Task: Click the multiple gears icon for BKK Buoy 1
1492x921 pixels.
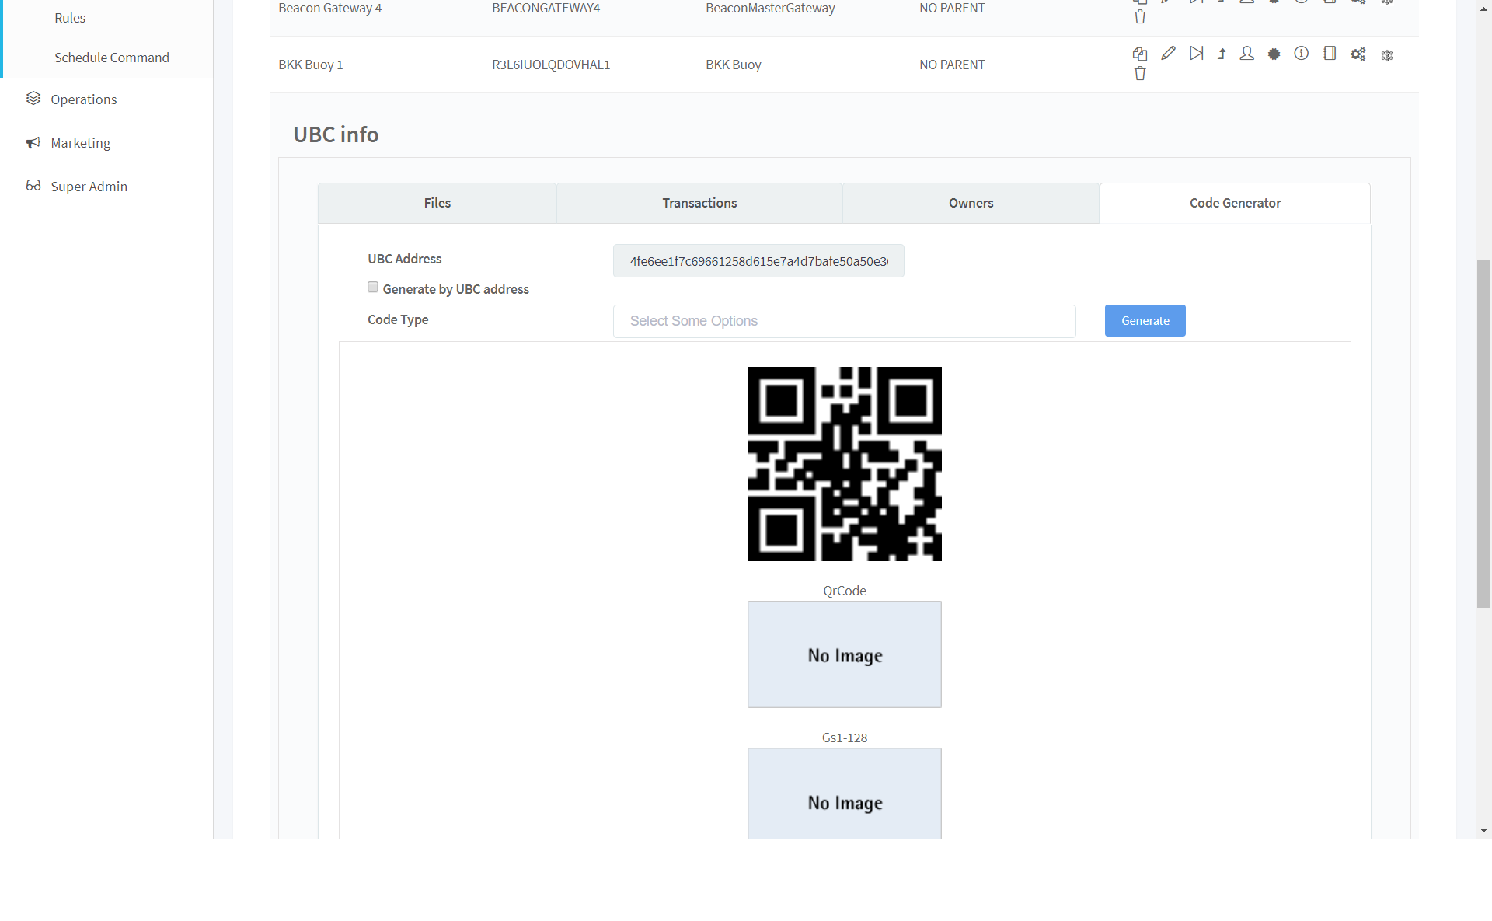Action: click(x=1358, y=54)
